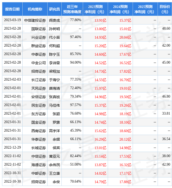Viewport: 172px width, 188px height.
Task: Click analyst name 马佳伟
Action: [55, 105]
